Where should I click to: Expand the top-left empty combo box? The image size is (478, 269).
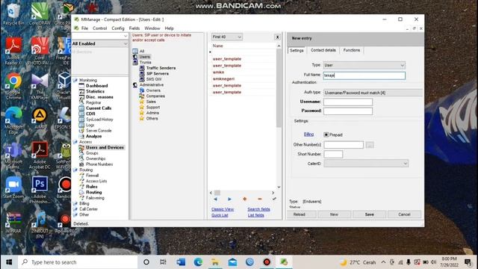99,36
